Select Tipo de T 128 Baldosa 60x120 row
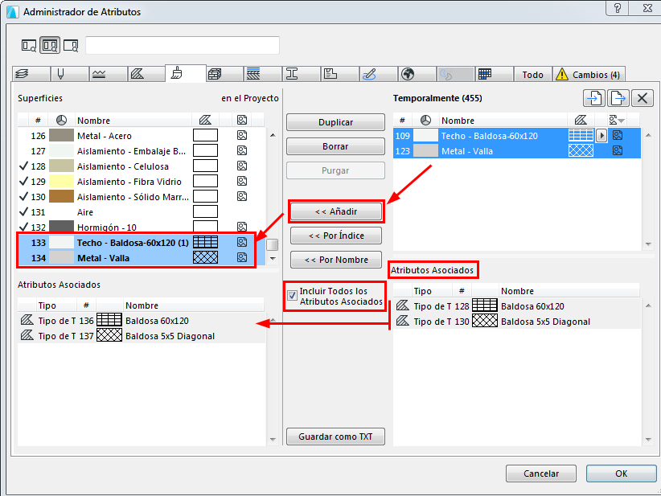This screenshot has width=661, height=496. pyautogui.click(x=517, y=306)
